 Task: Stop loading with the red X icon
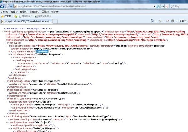coord(167,6)
